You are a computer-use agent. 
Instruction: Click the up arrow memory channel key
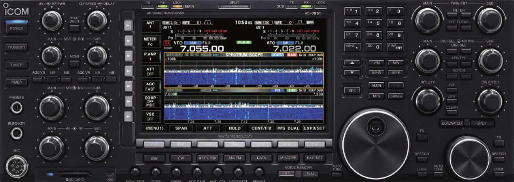352,63
